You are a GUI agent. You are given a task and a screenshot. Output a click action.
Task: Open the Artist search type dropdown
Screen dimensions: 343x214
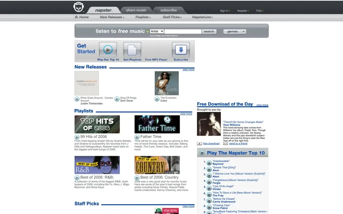[157, 31]
